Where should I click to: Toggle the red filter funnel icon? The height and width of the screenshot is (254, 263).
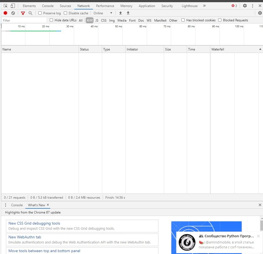[x=23, y=13]
